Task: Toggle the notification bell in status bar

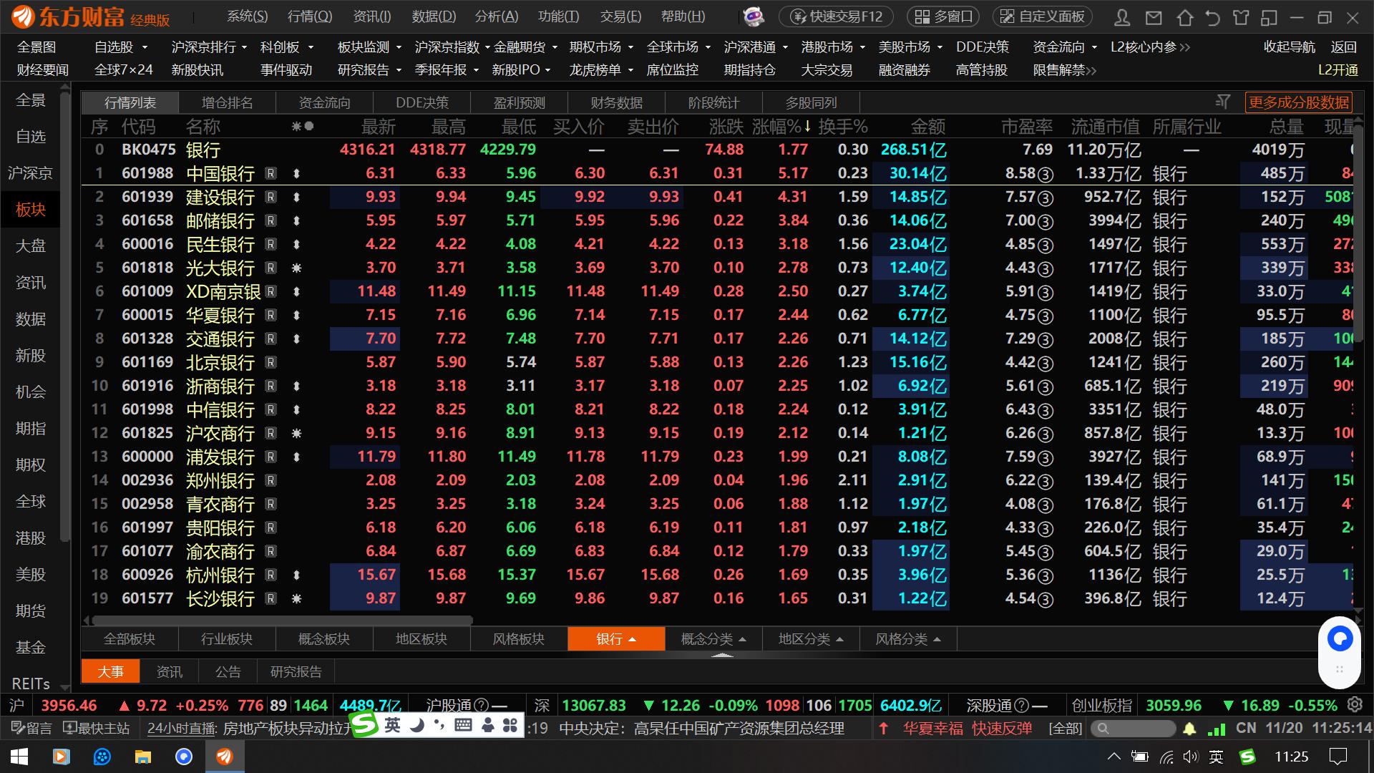Action: tap(1189, 729)
